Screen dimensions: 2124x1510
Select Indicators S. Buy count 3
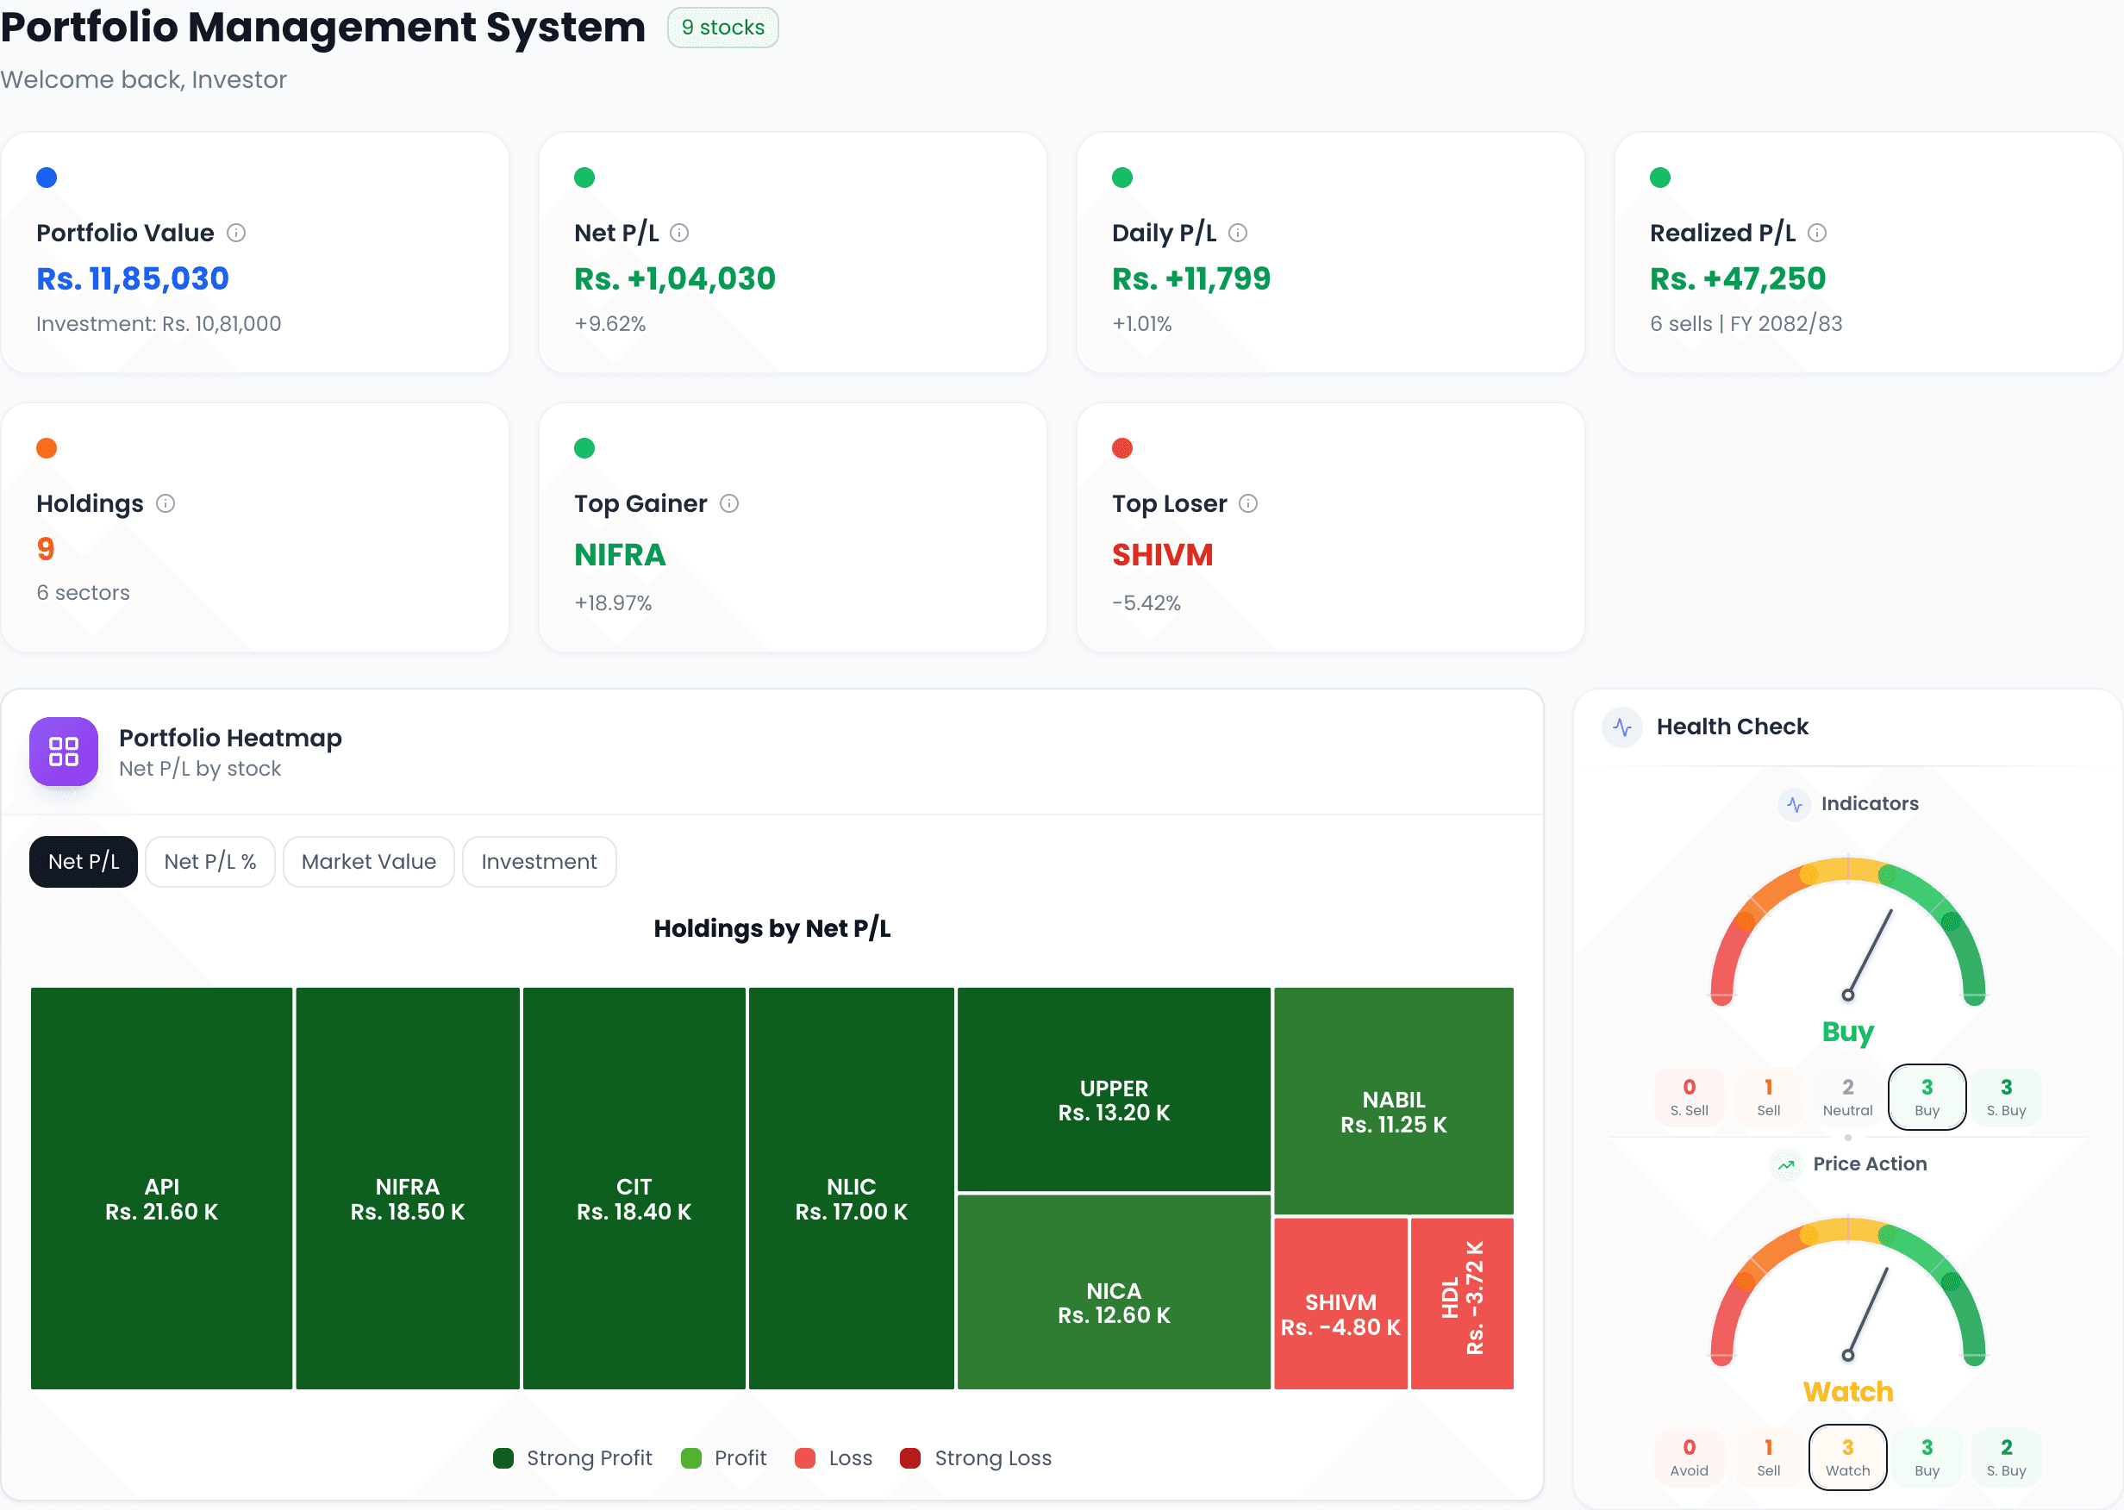pos(2007,1097)
